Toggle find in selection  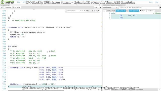(x=97, y=11)
